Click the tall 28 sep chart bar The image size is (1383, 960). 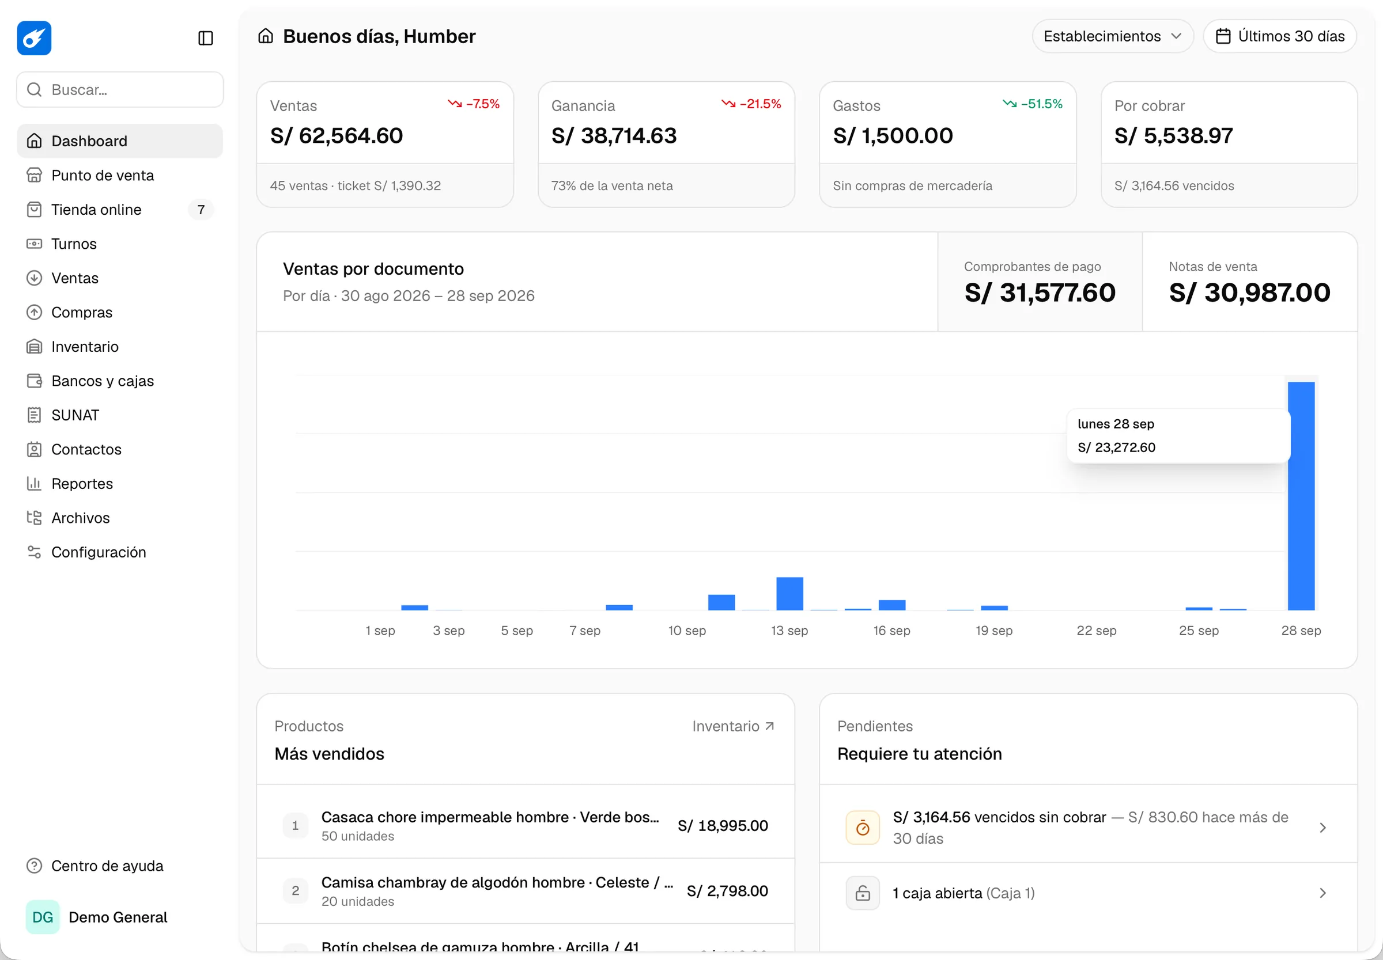(1301, 496)
